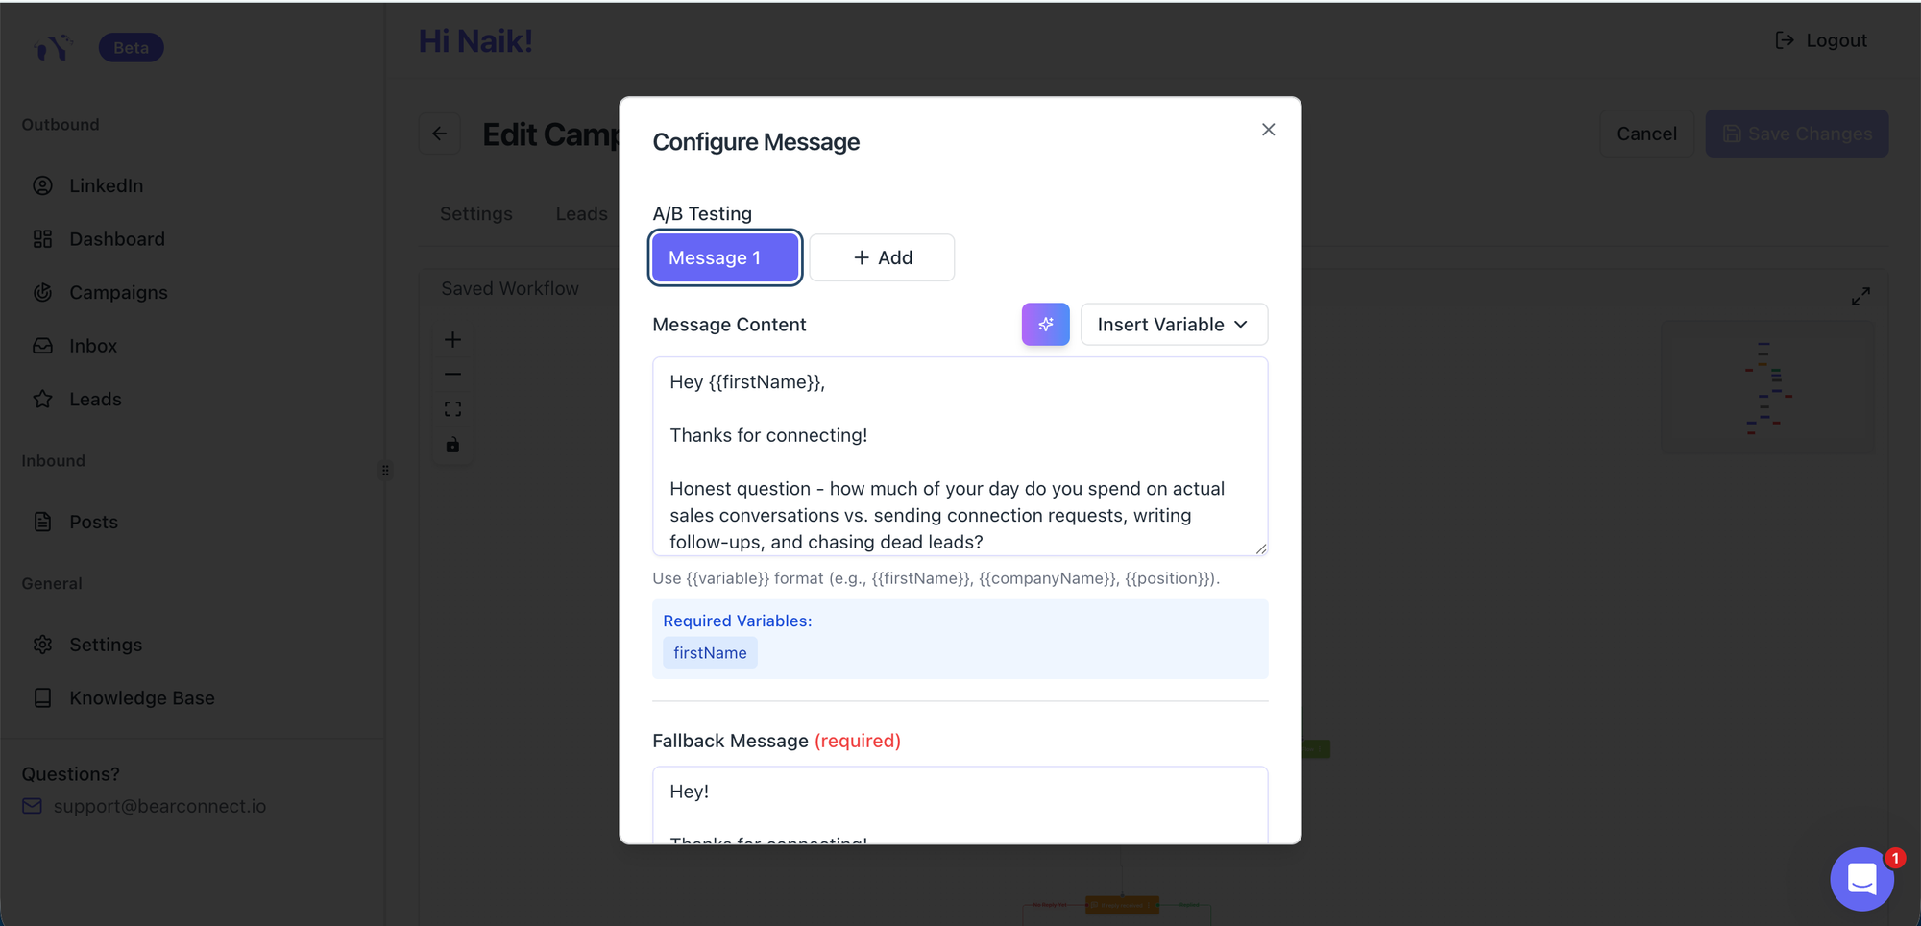Open Campaigns in the sidebar
Screen dimensions: 1921x926
tap(118, 293)
